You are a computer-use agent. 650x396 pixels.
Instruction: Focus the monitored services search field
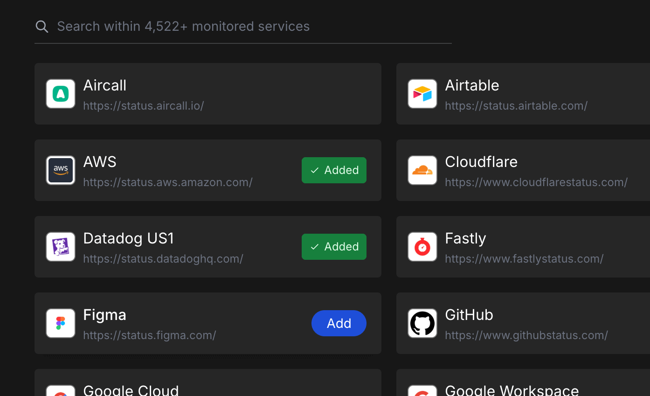point(242,27)
